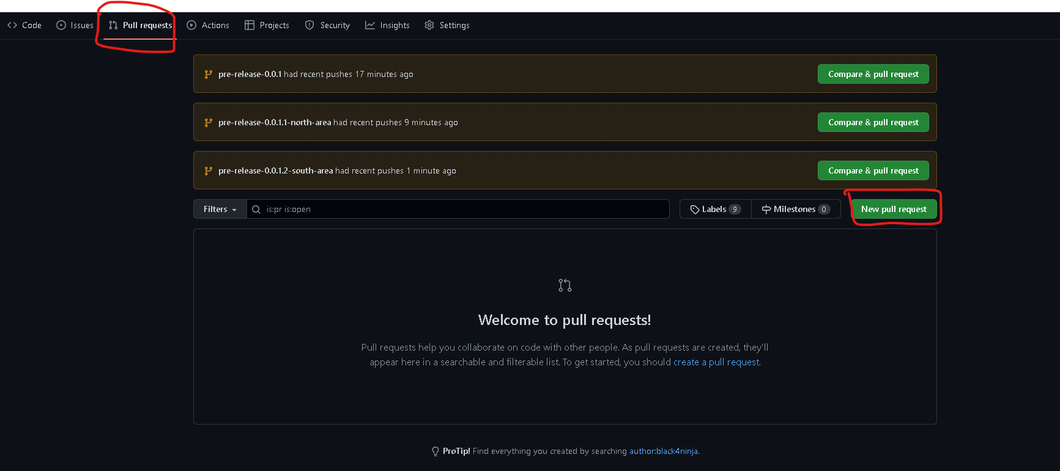The width and height of the screenshot is (1060, 471).
Task: Open the Actions tab
Action: [208, 25]
